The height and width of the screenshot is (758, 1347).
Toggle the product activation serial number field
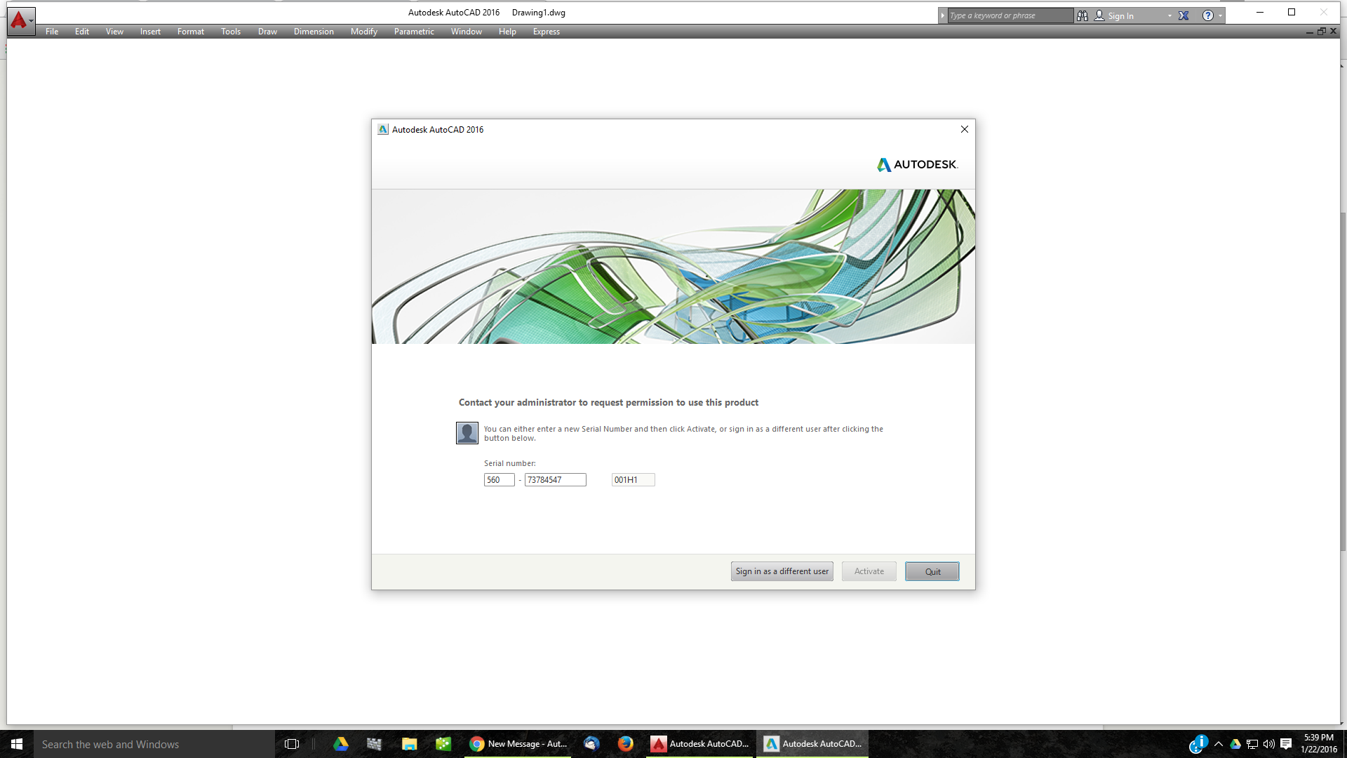pyautogui.click(x=499, y=479)
